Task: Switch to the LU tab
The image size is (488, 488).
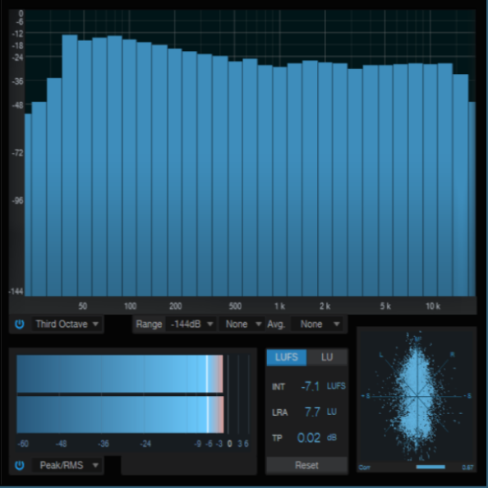Action: point(327,357)
